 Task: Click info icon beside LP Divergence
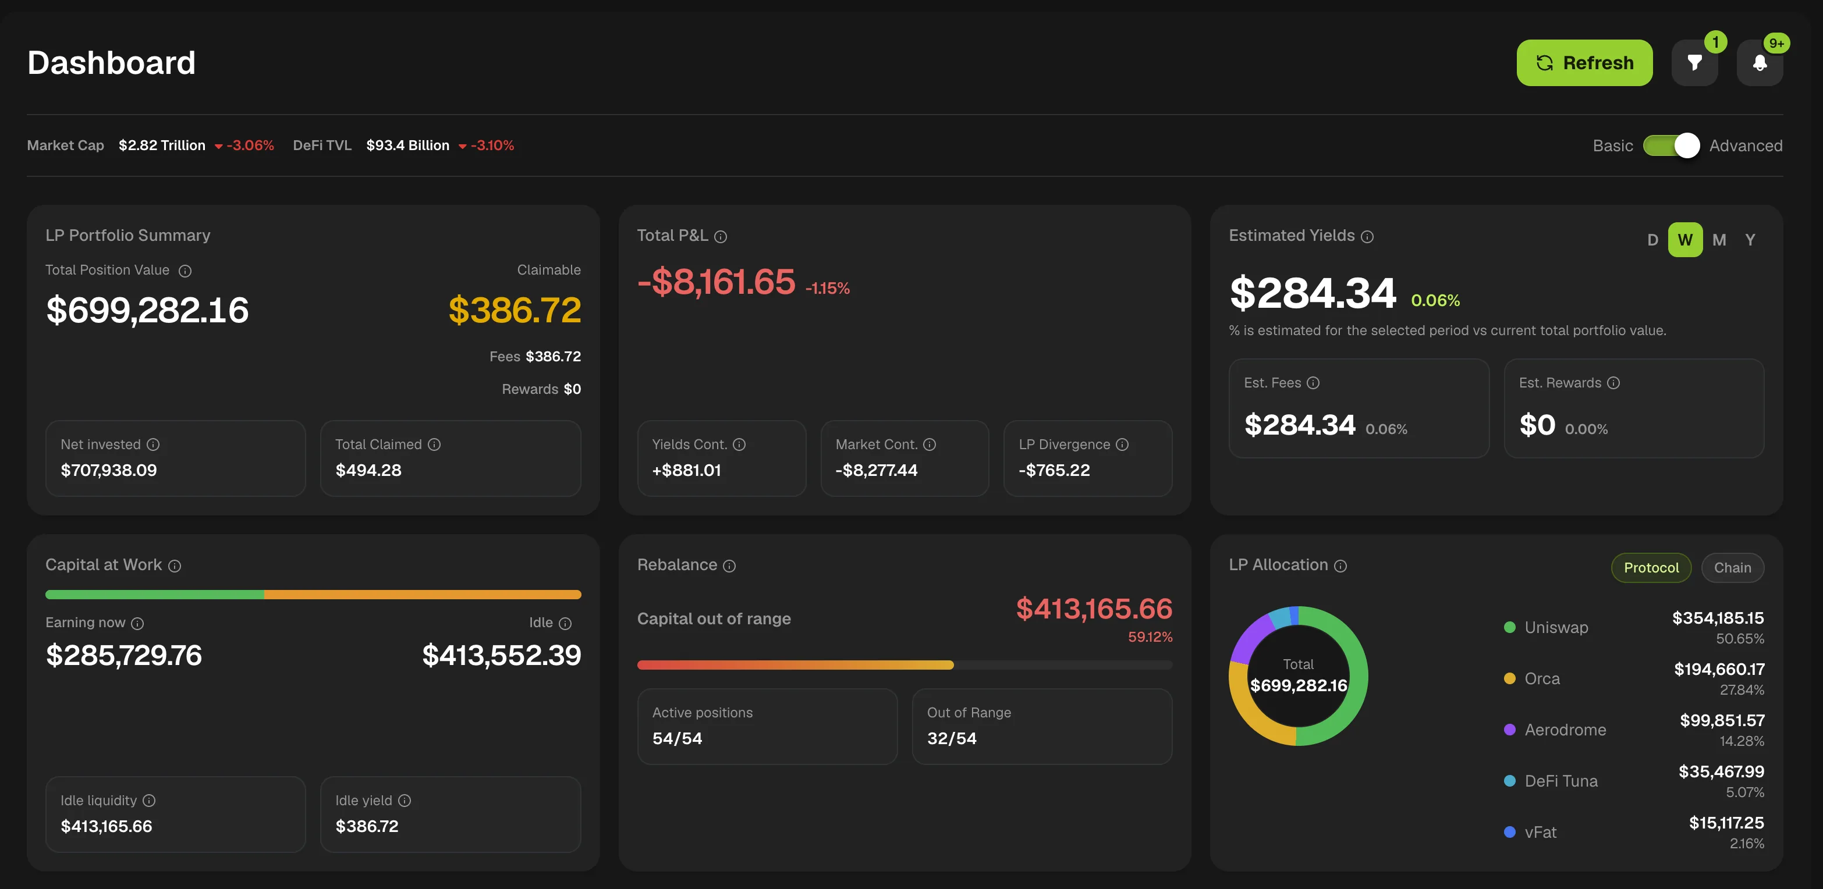click(x=1122, y=444)
